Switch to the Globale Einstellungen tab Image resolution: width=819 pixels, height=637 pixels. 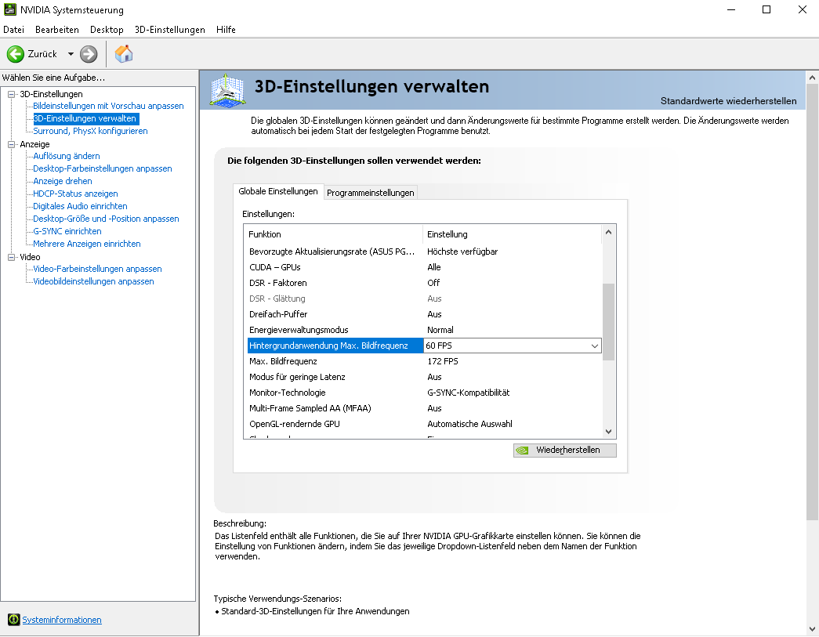(x=278, y=192)
